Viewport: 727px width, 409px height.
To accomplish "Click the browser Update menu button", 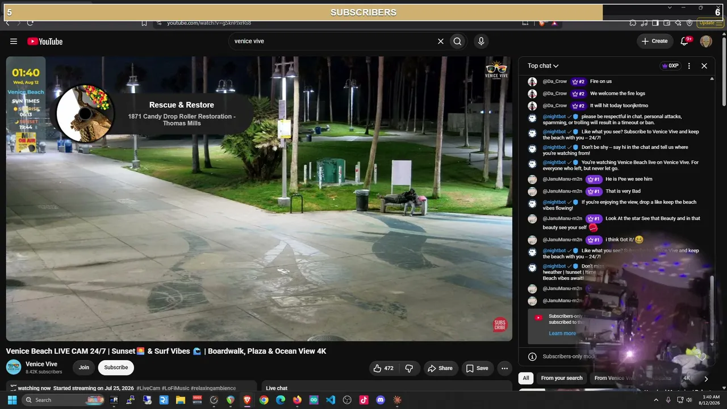I will pyautogui.click(x=710, y=23).
